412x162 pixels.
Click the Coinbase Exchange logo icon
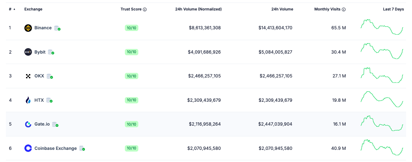coord(28,148)
